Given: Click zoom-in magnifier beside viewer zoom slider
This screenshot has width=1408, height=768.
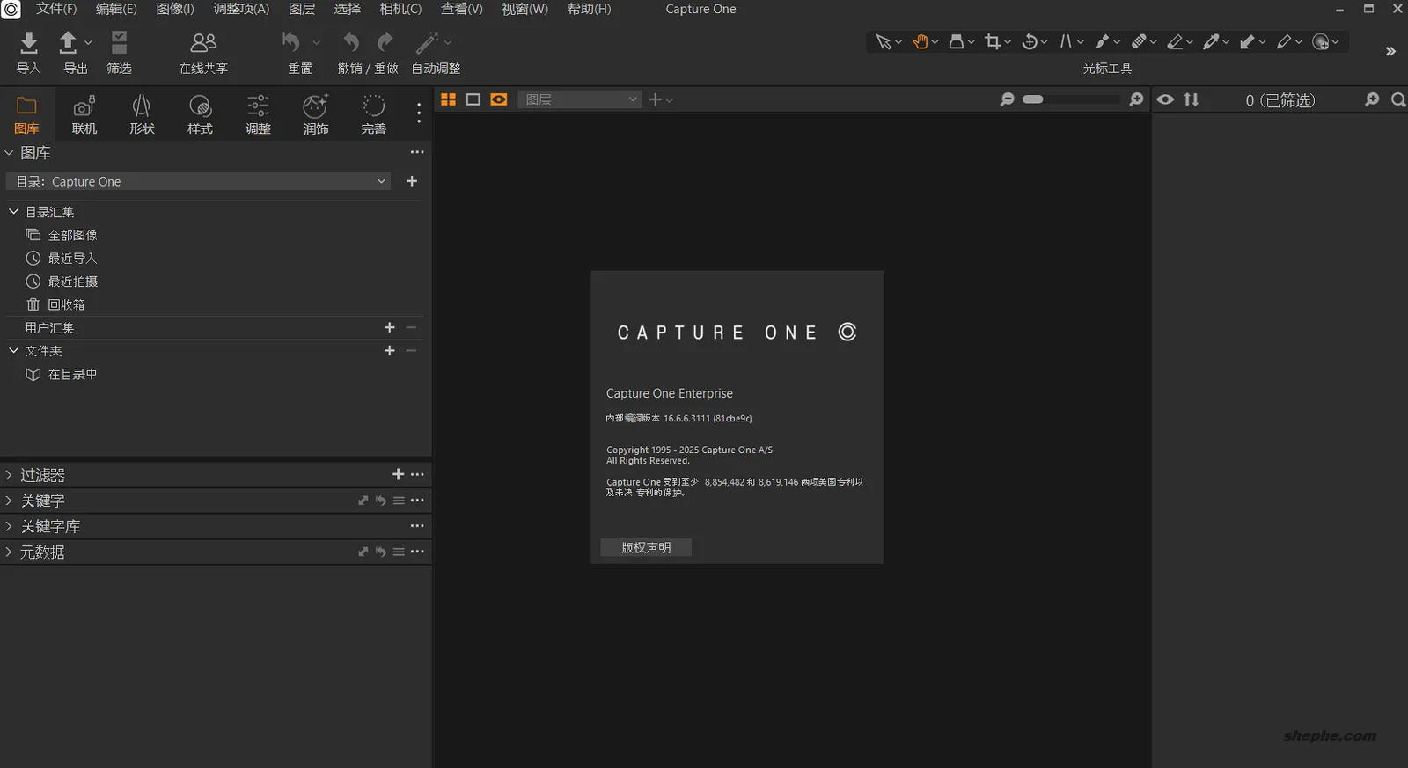Looking at the screenshot, I should (1136, 99).
